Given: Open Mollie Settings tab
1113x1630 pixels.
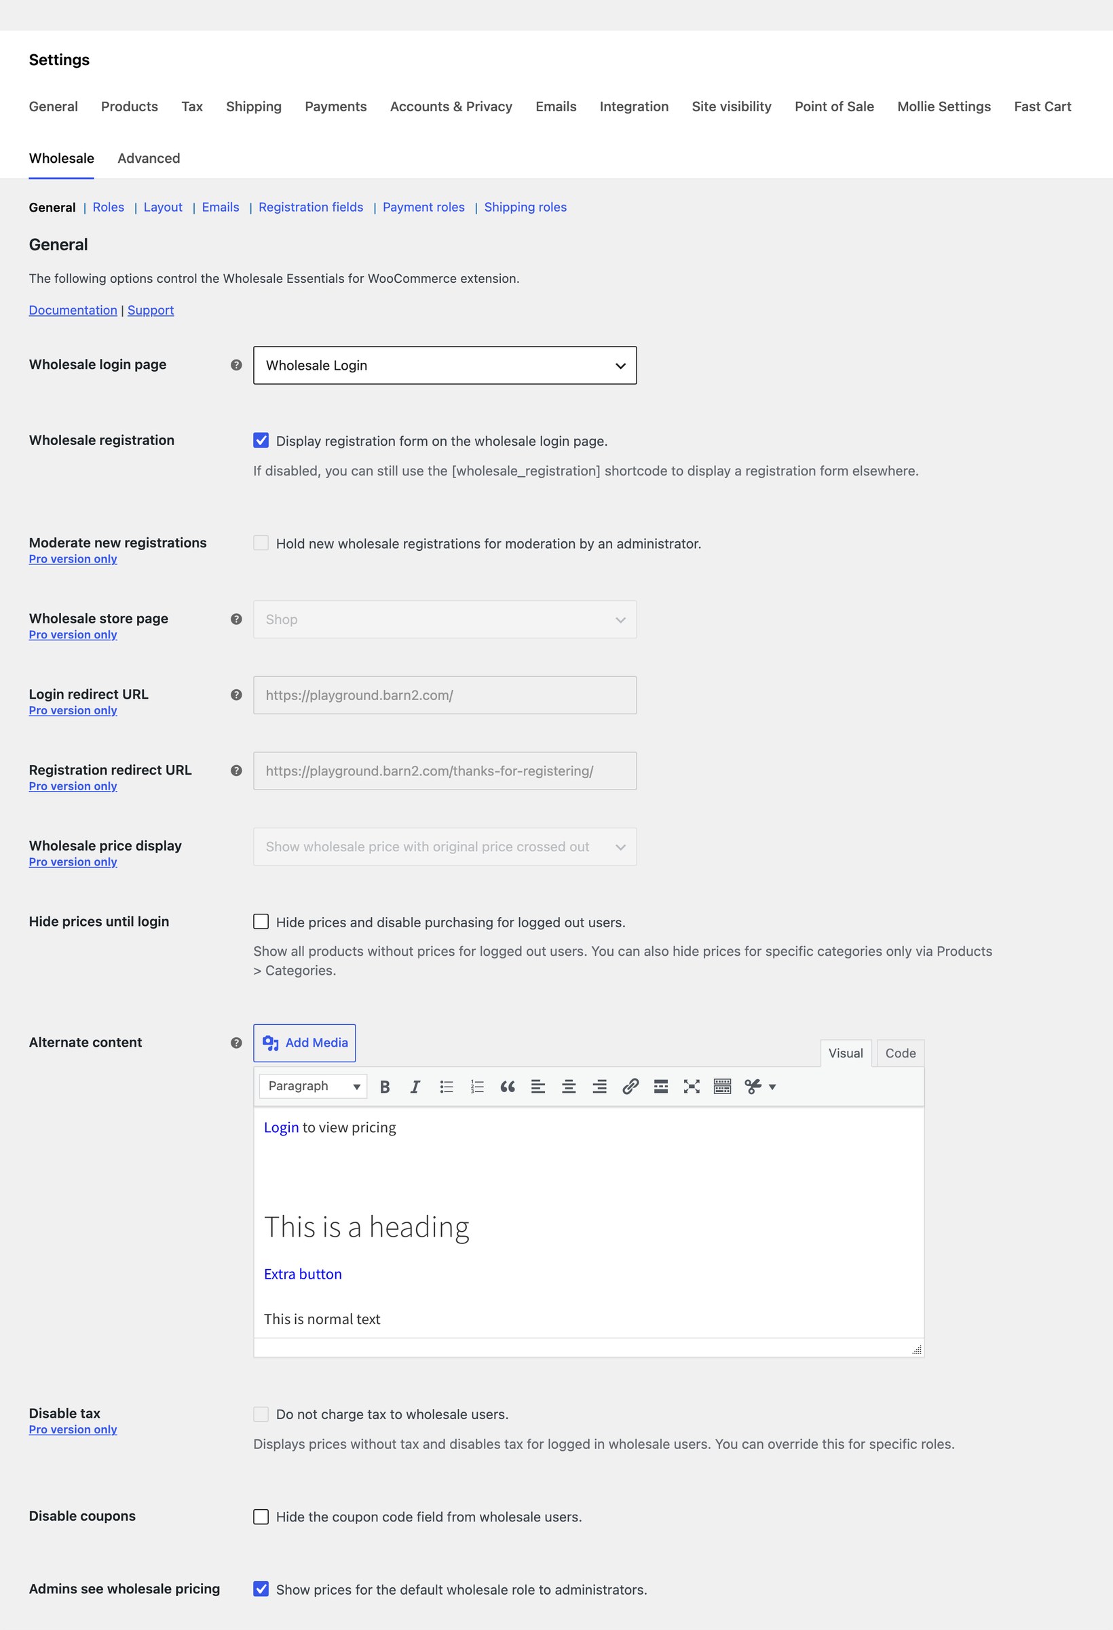Looking at the screenshot, I should (x=944, y=106).
